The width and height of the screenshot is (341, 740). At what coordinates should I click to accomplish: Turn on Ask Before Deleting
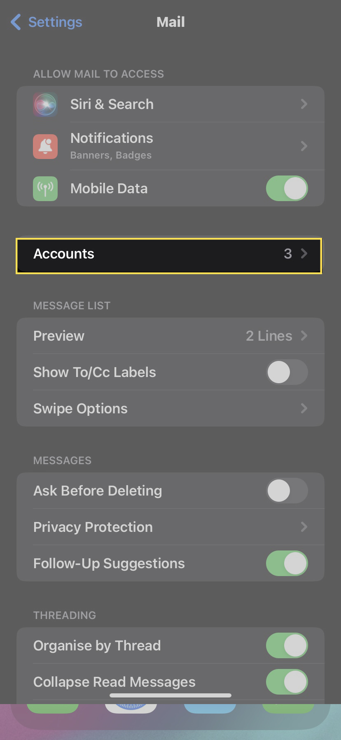tap(287, 491)
